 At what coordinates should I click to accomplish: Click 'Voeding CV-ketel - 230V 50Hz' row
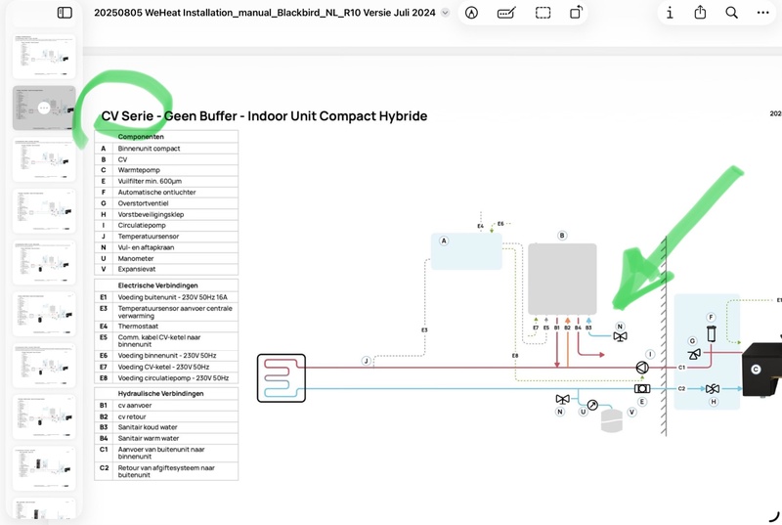(166, 367)
